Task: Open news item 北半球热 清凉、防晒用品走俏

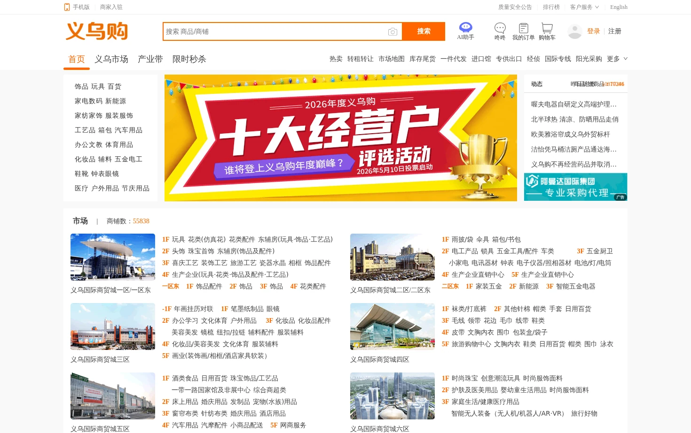Action: click(575, 119)
